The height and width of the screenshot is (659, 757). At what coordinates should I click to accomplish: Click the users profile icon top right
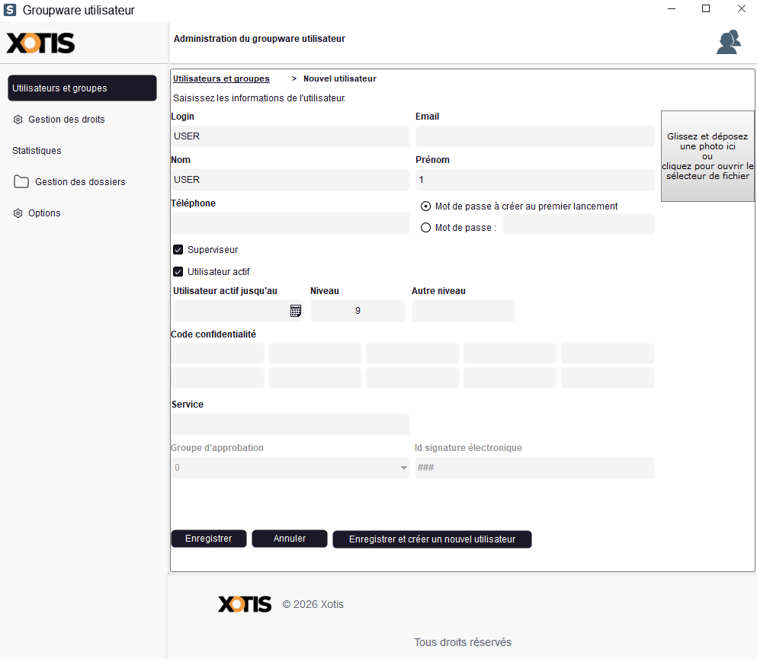[x=728, y=42]
